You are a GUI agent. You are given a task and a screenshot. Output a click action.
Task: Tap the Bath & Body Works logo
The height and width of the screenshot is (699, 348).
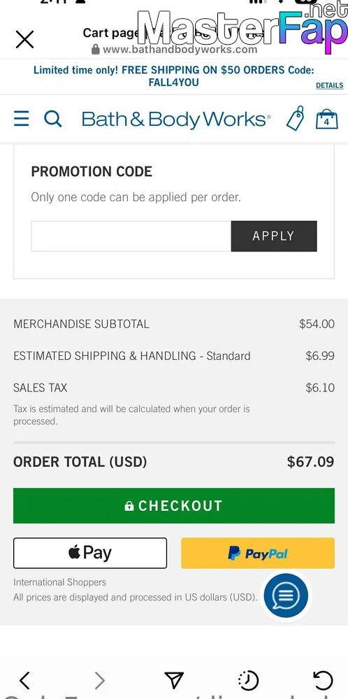[176, 119]
